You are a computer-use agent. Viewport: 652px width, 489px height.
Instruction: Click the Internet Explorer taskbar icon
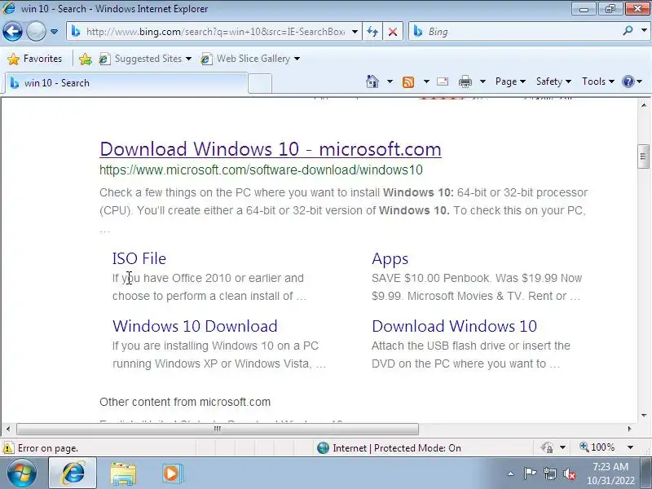(73, 474)
